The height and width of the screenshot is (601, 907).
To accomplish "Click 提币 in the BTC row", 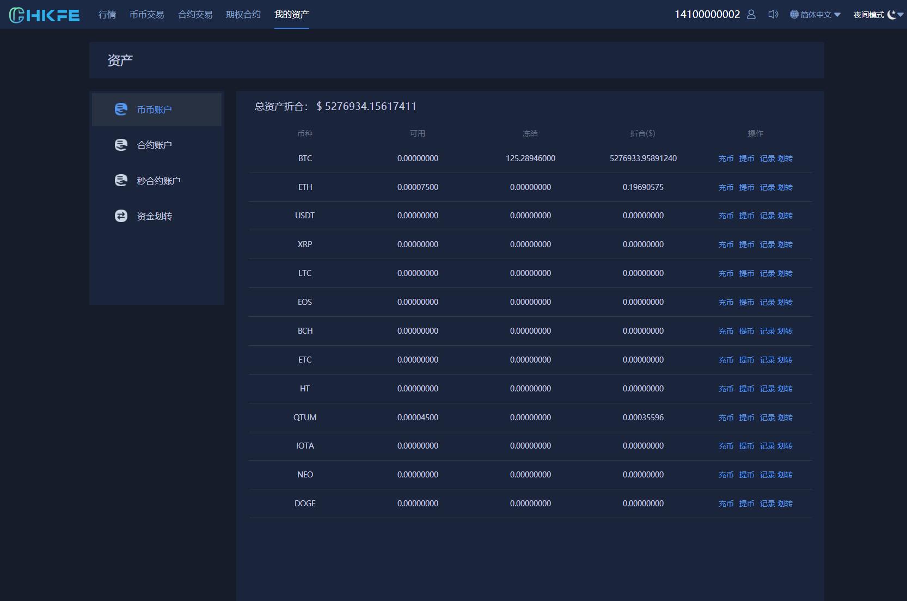I will 746,158.
